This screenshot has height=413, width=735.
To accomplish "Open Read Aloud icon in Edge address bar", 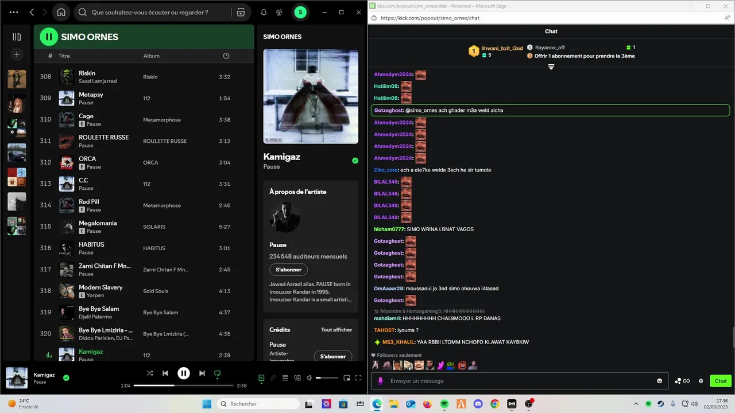I will [728, 18].
